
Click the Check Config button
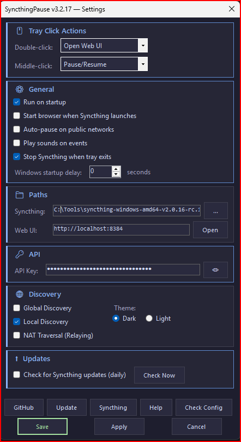coord(203,408)
